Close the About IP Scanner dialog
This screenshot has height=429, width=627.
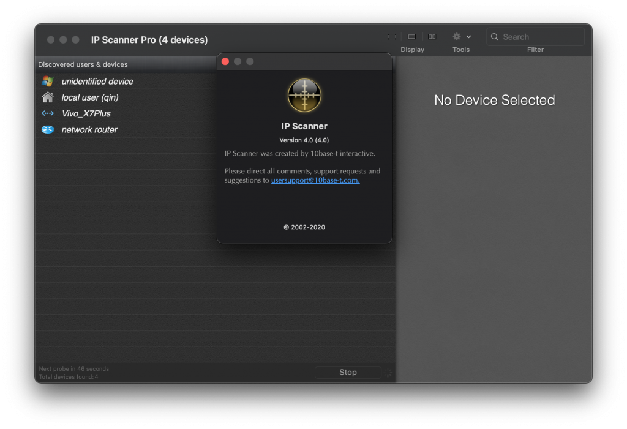(225, 61)
